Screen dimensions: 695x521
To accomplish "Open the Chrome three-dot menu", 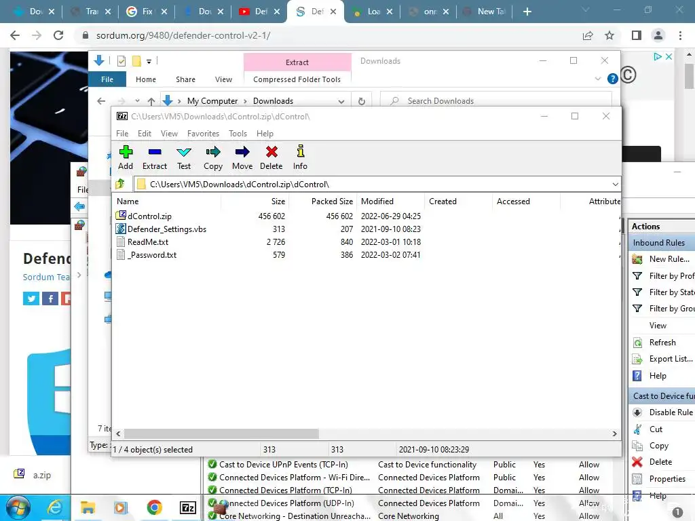I will point(680,35).
